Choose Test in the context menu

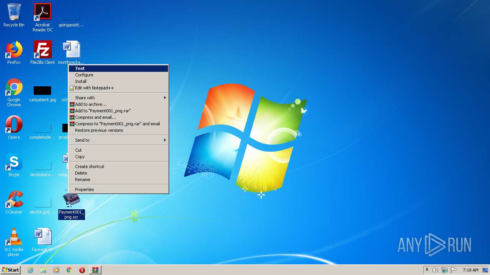(119, 68)
